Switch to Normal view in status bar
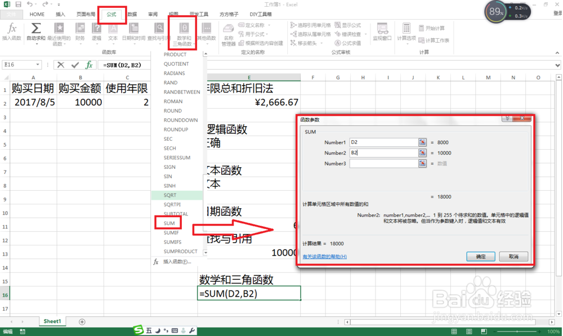This screenshot has height=336, width=563. [x=454, y=331]
